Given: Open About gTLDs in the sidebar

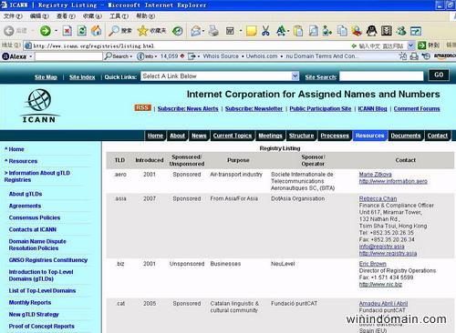Looking at the screenshot, I should (x=26, y=194).
